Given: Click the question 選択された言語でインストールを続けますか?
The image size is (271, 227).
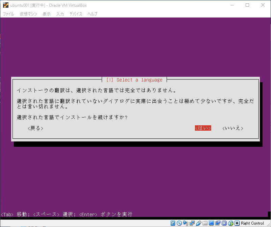Looking at the screenshot, I should click(72, 117).
